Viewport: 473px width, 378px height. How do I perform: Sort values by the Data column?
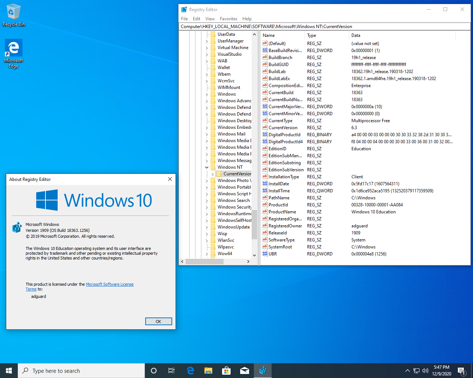coord(402,35)
